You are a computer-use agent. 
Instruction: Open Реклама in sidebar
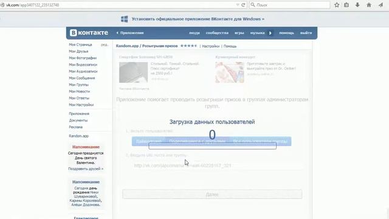coord(75,127)
